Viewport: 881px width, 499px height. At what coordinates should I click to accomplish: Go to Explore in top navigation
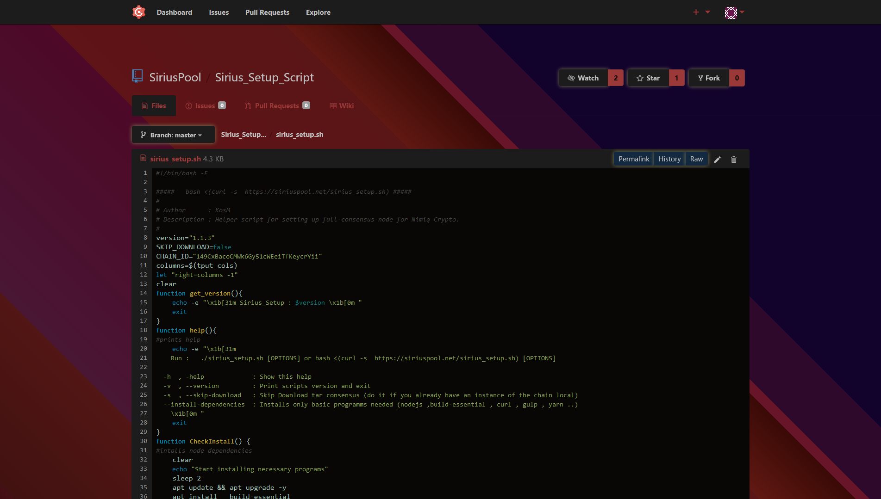[318, 12]
